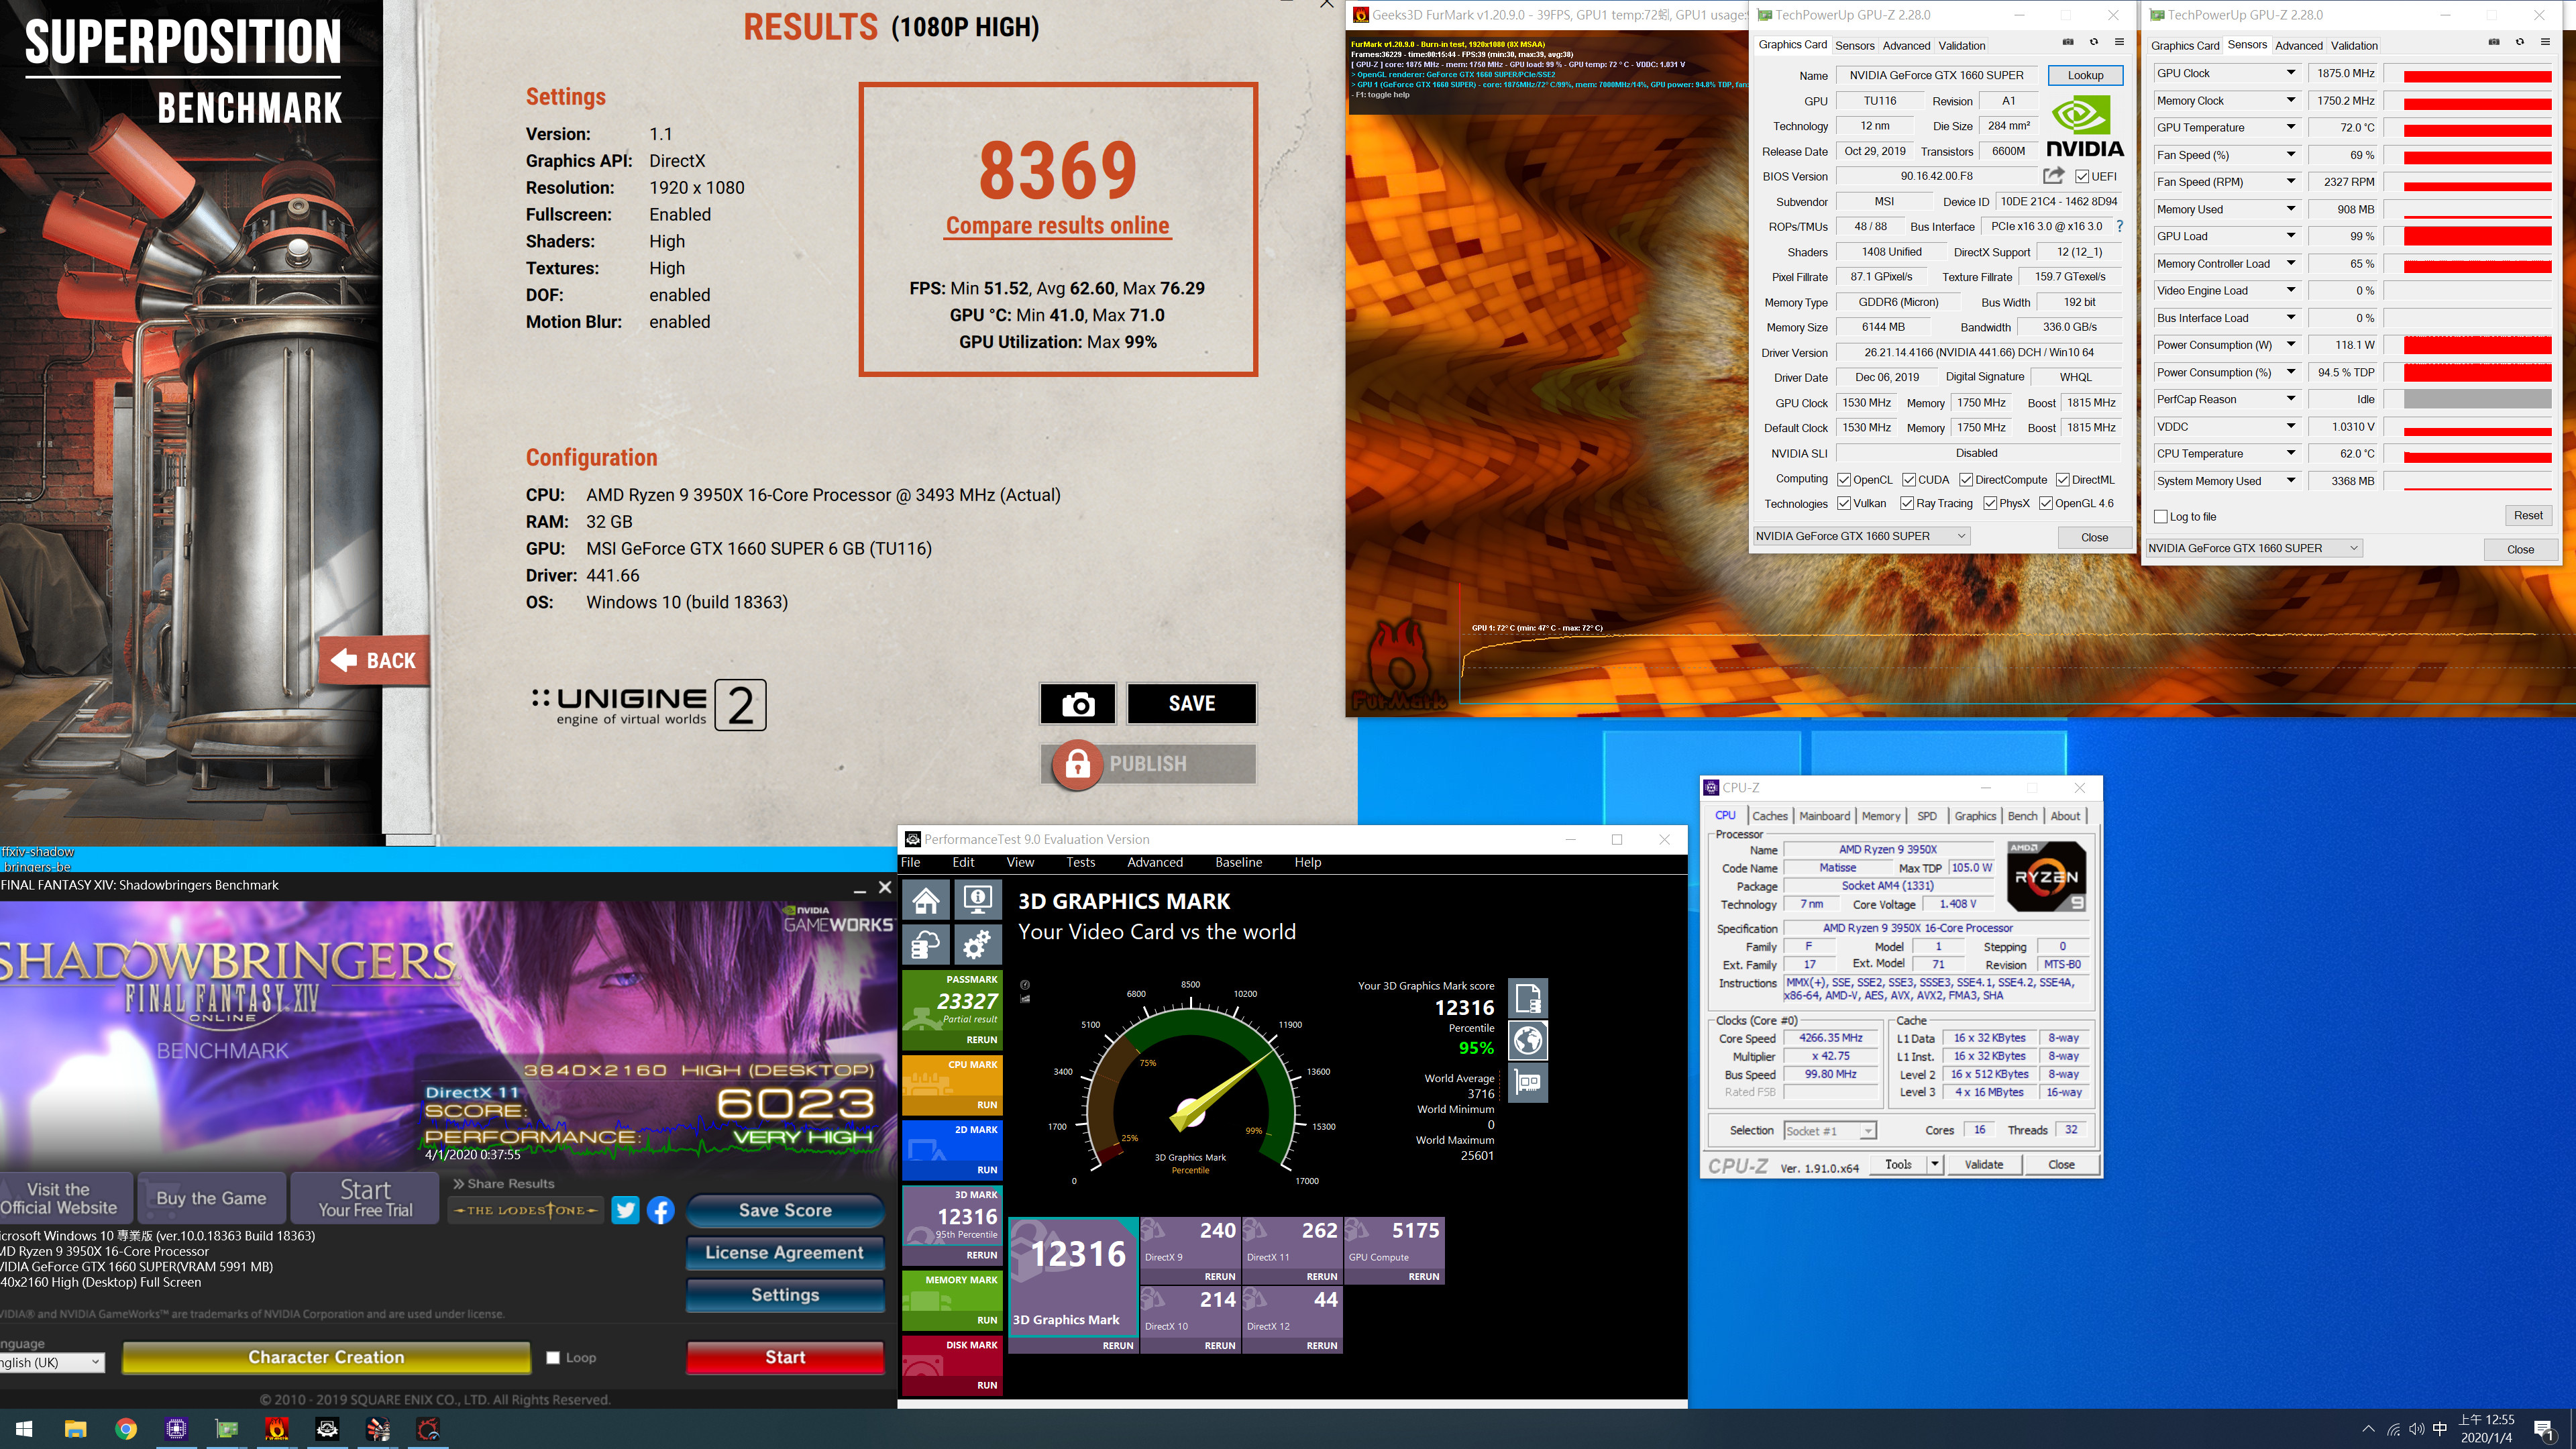
Task: Click the Lodestone logo button
Action: (x=526, y=1210)
